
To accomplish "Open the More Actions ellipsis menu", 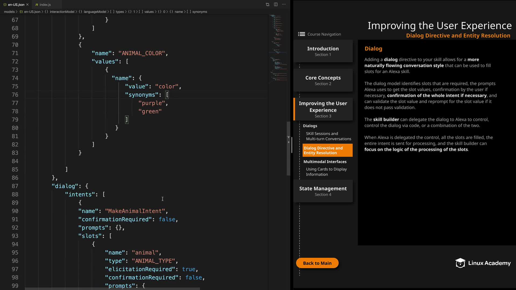I will pos(284,5).
